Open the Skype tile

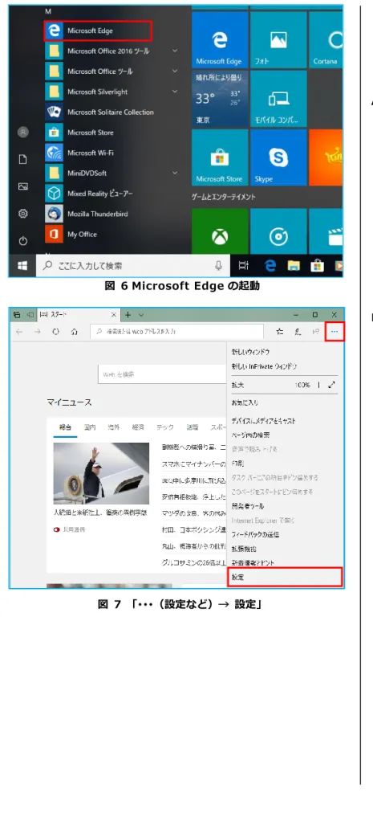(278, 157)
